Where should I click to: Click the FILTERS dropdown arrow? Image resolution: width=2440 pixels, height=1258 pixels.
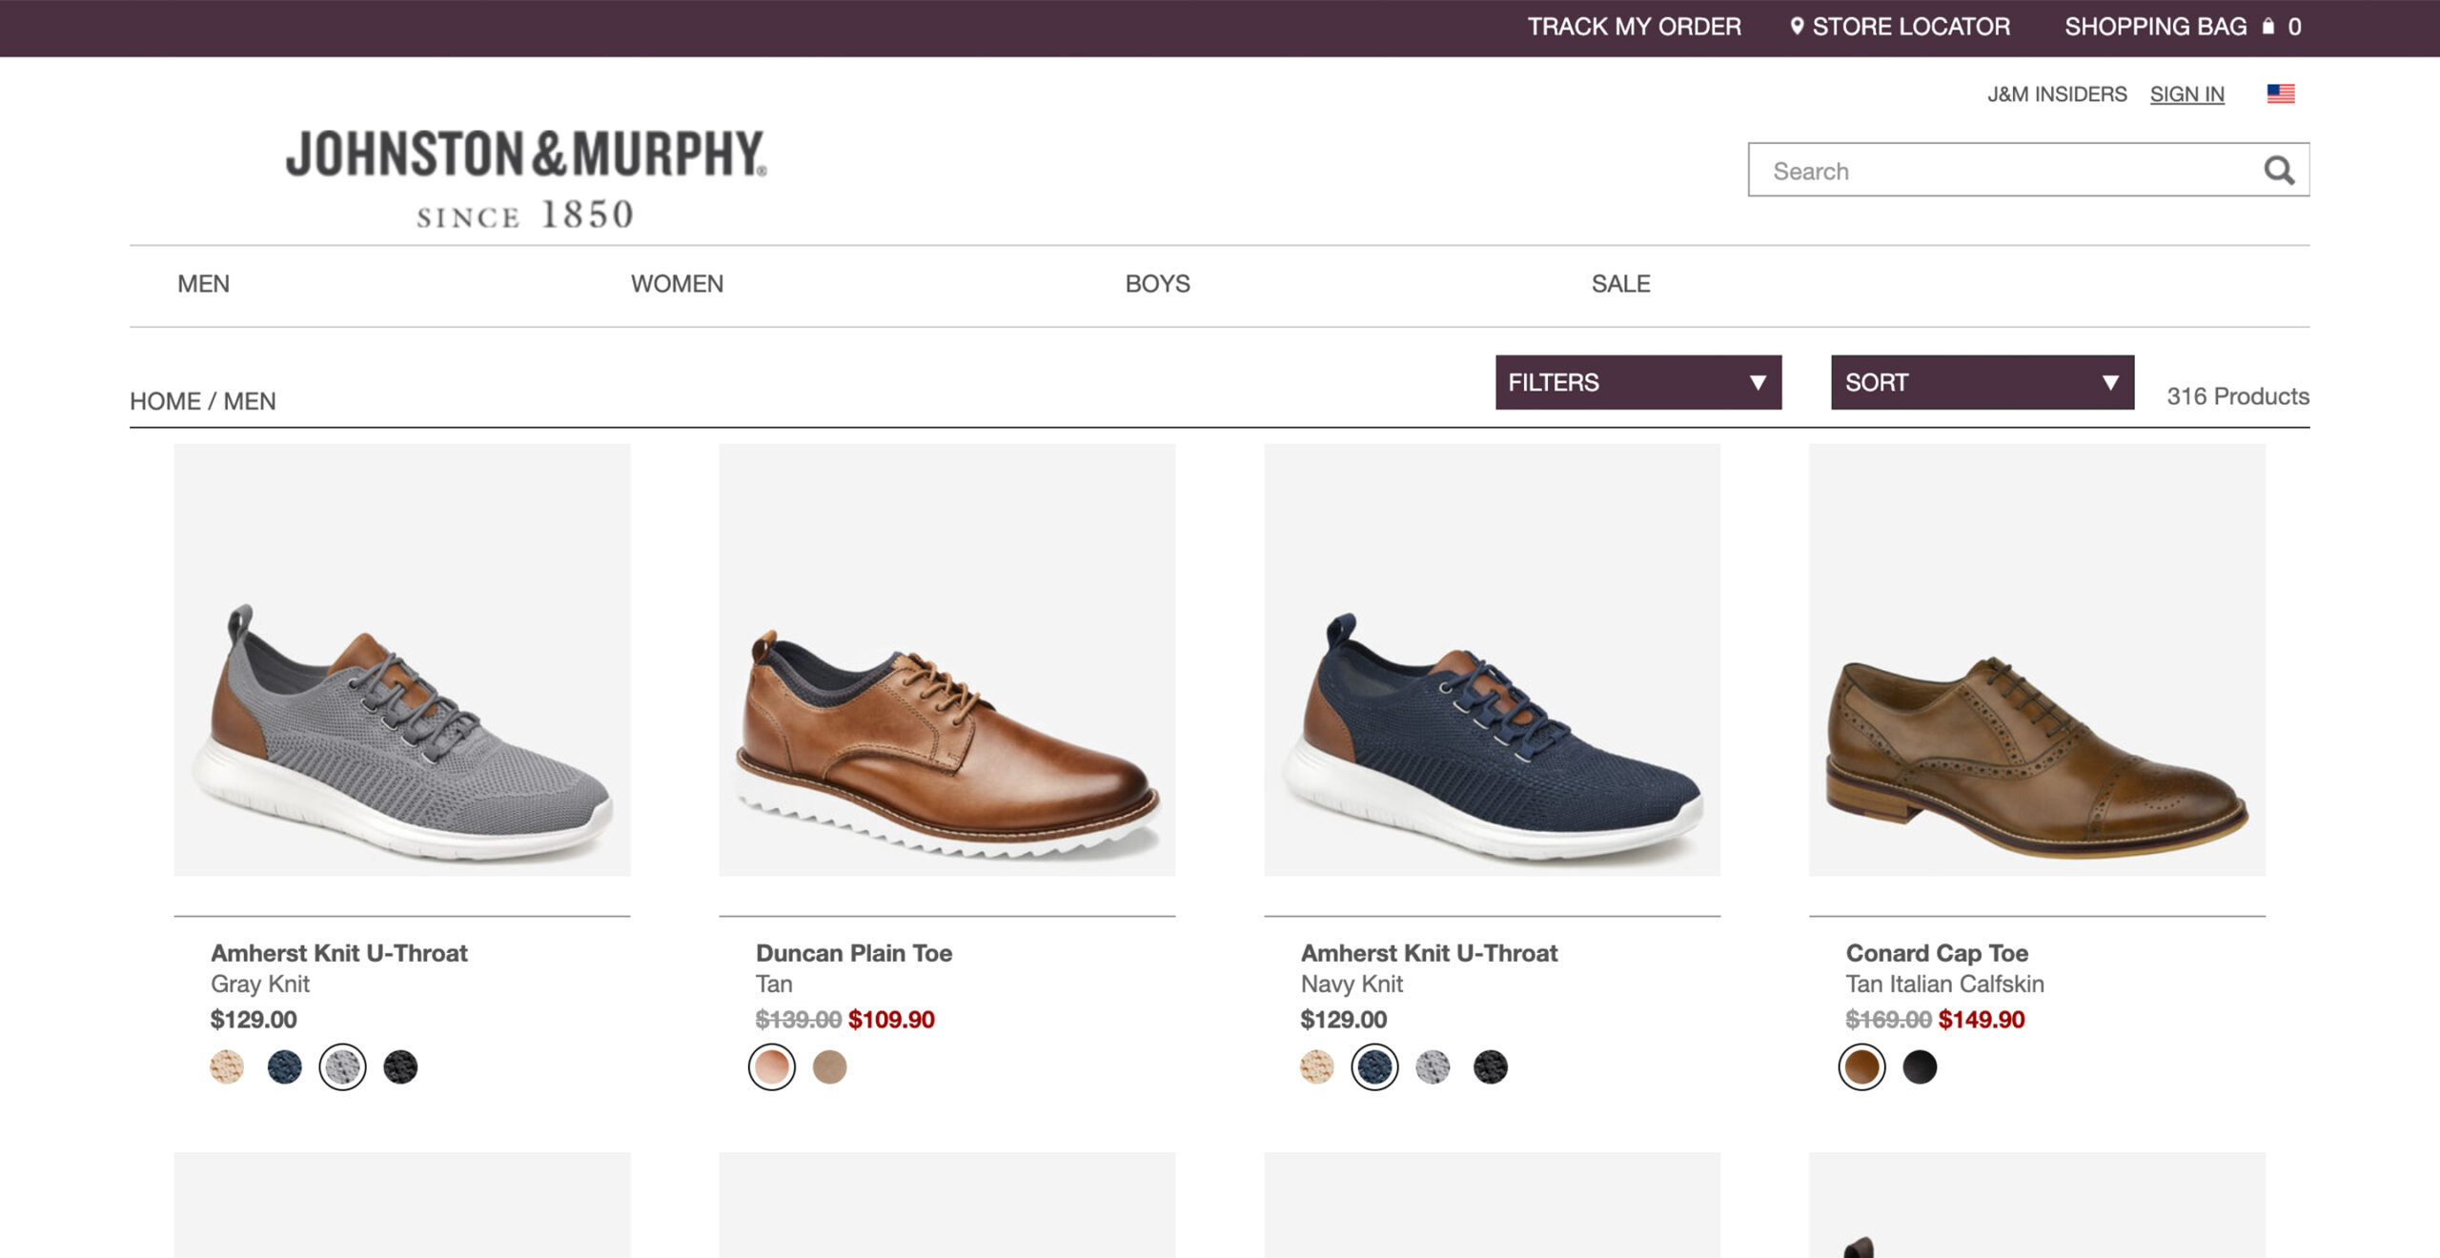[1757, 383]
